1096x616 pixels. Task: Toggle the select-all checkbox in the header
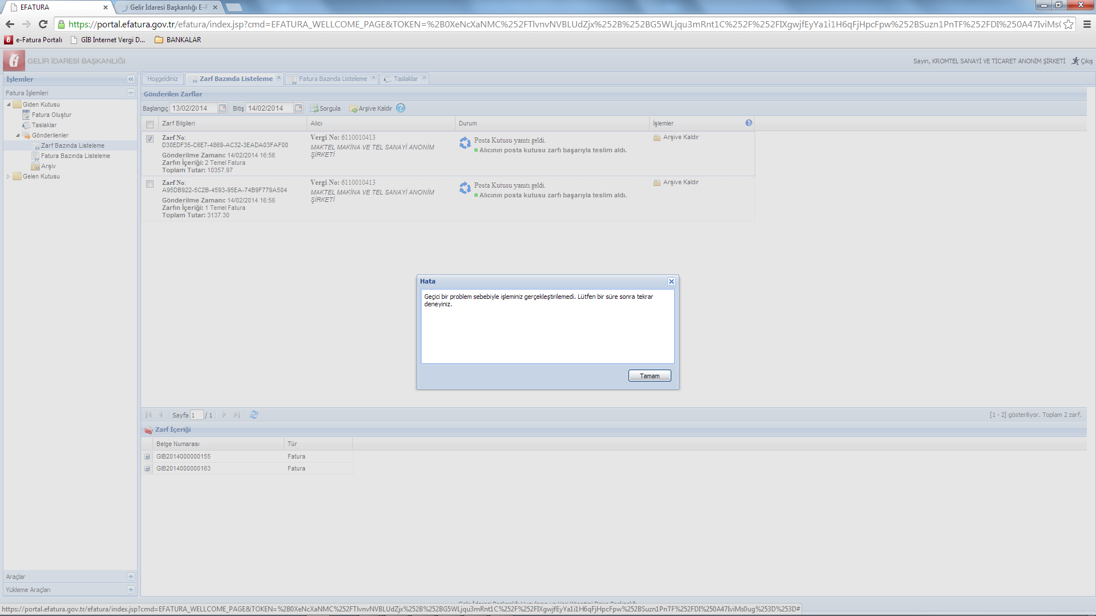pyautogui.click(x=150, y=124)
